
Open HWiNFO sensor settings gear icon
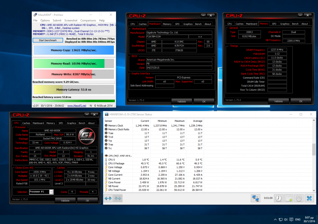299,198
